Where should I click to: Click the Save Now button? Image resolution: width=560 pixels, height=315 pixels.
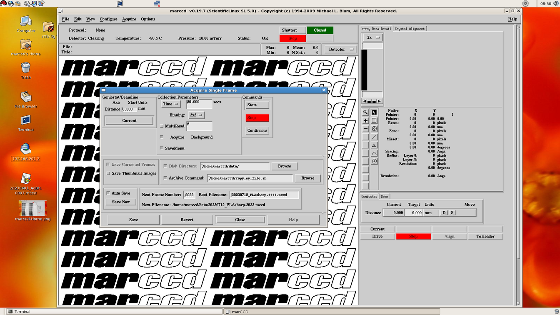121,202
